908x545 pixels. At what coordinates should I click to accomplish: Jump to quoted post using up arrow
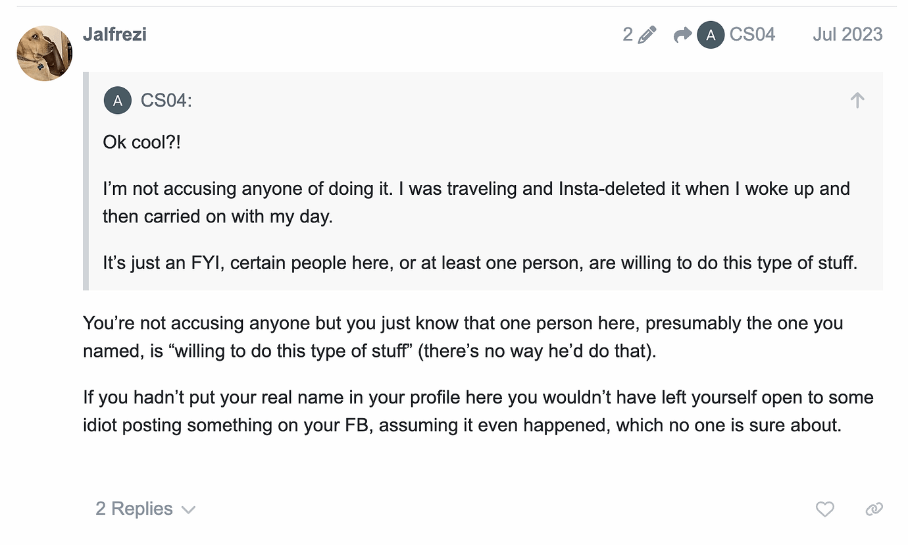pos(857,101)
